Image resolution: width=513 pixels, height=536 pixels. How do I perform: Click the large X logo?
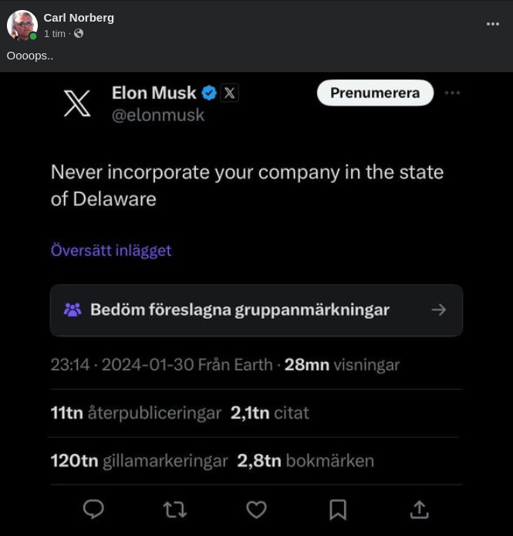(x=77, y=103)
